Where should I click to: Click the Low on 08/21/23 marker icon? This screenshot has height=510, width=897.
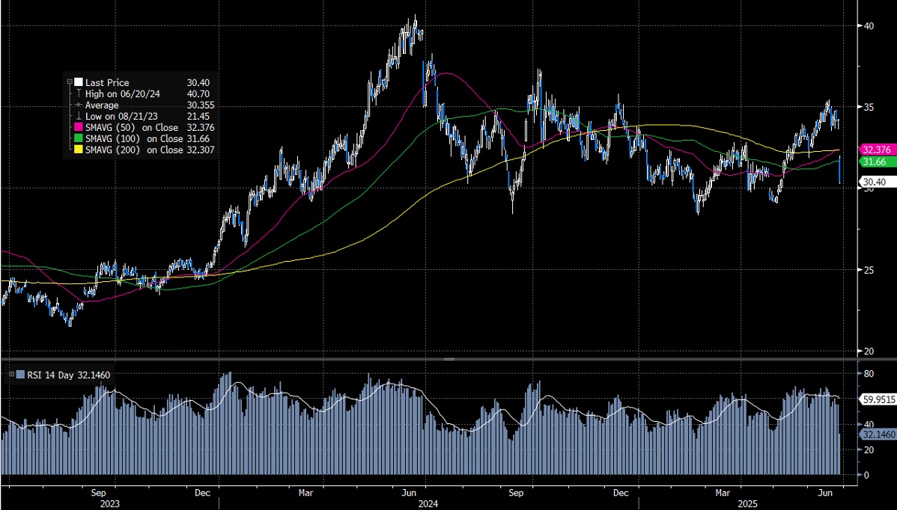point(78,116)
